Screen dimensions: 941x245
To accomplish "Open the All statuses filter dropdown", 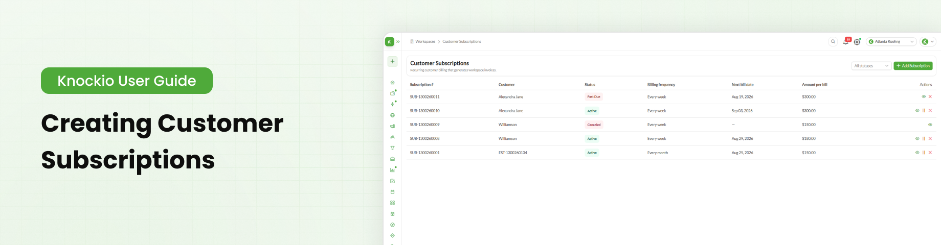I will coord(871,66).
